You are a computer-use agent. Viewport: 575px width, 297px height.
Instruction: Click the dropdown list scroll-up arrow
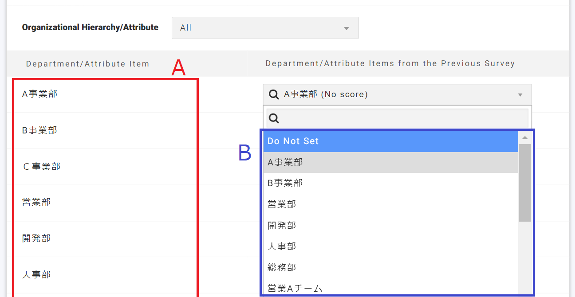[x=525, y=137]
